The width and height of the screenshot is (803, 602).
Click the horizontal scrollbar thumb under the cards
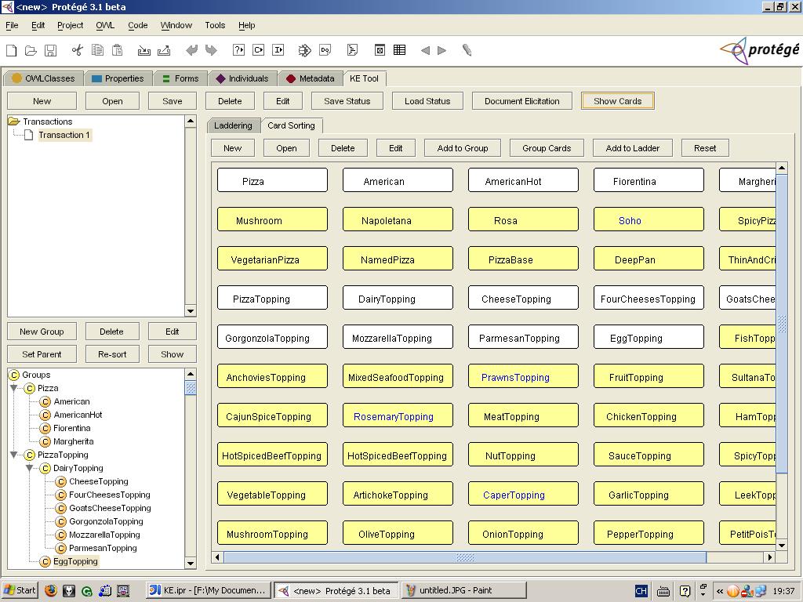pyautogui.click(x=465, y=557)
